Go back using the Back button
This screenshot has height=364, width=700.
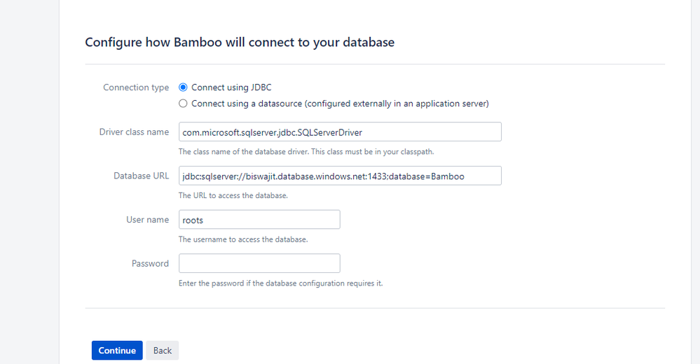(163, 351)
